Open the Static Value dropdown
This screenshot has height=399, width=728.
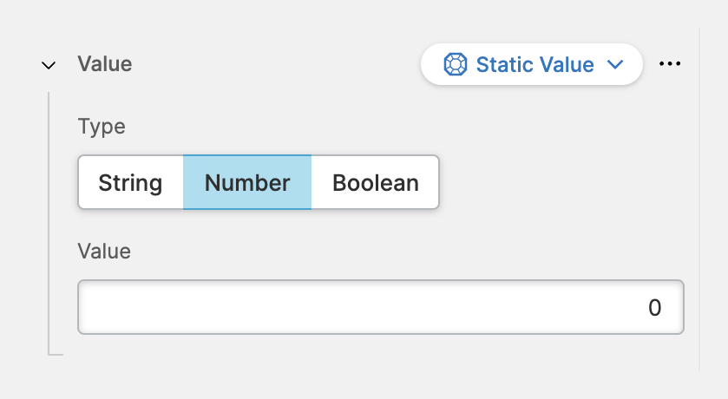531,65
